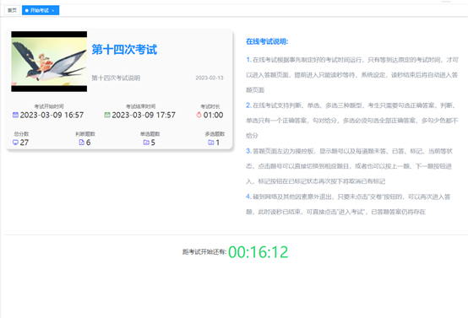Switch to the 开始考试 tab
Viewport: 468px width, 318px height.
tap(41, 10)
